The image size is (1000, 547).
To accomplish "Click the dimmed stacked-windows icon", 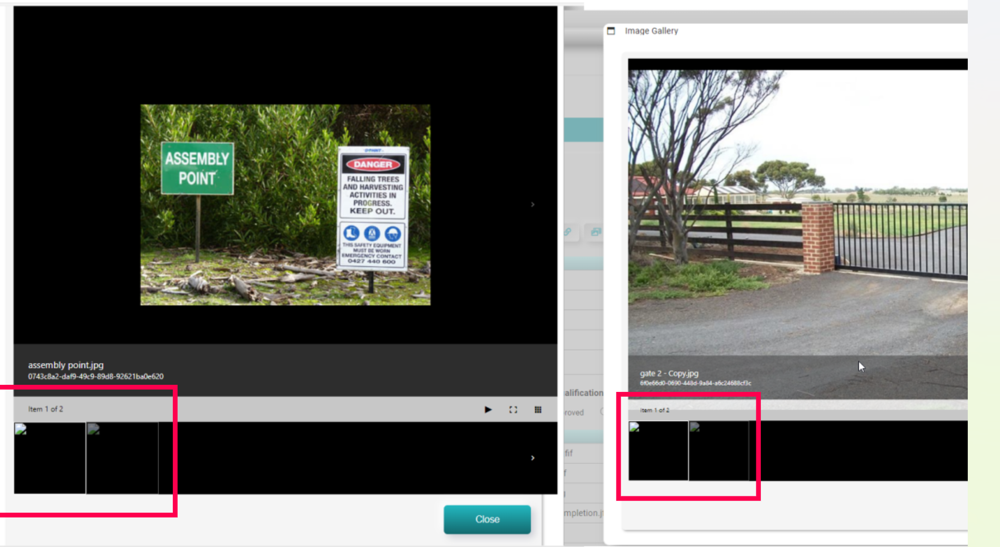I will tap(596, 232).
